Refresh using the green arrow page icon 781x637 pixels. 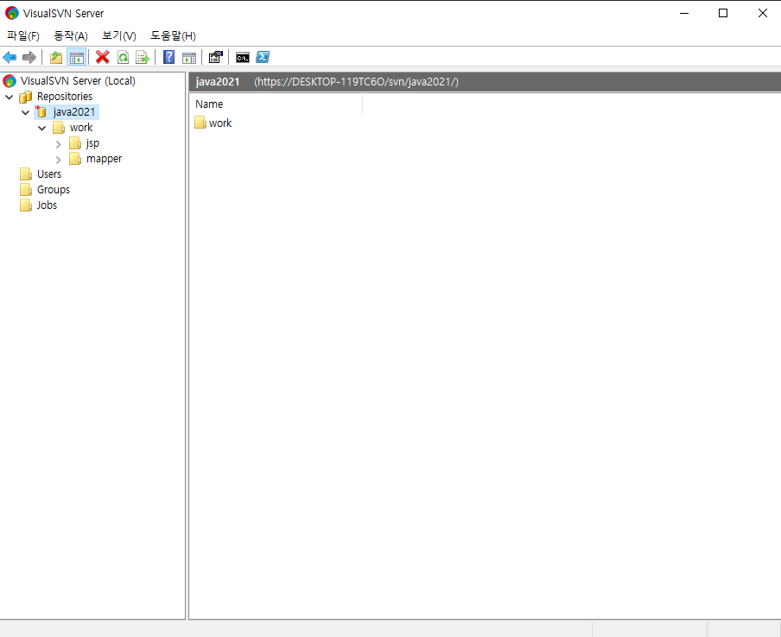tap(123, 57)
